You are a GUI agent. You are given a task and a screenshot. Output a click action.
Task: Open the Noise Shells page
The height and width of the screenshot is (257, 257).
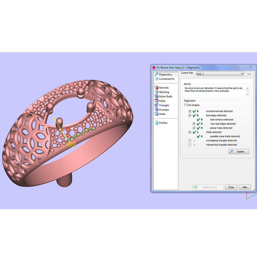(165, 96)
